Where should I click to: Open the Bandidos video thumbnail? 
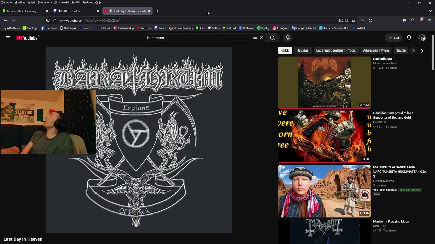(x=325, y=137)
